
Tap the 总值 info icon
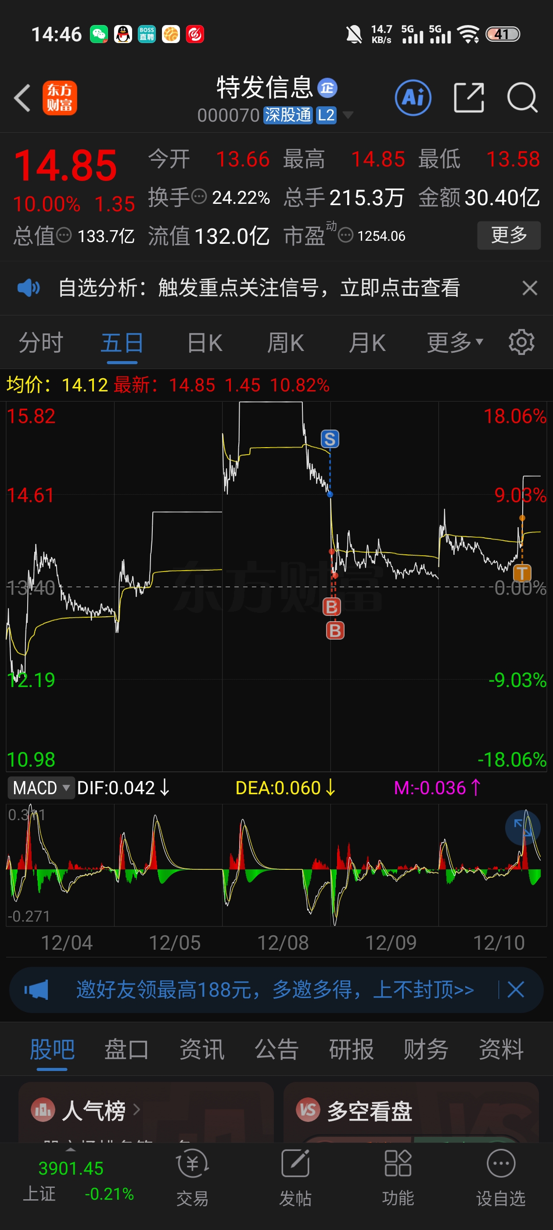click(64, 235)
